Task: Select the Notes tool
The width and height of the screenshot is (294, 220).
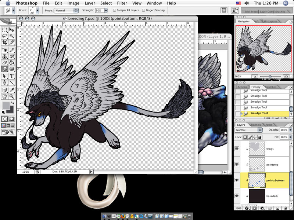Action: (4, 90)
